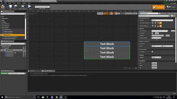
Task: Set horizontal alignment to left
Action: coord(153,23)
